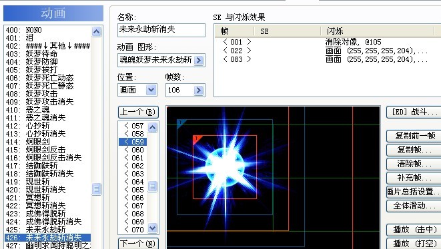
Task: Click frame list scroll-up arrow
Action: coord(152,127)
